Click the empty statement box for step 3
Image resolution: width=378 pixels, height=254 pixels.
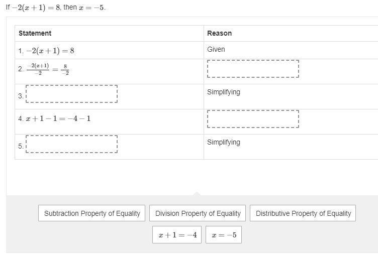pyautogui.click(x=71, y=94)
